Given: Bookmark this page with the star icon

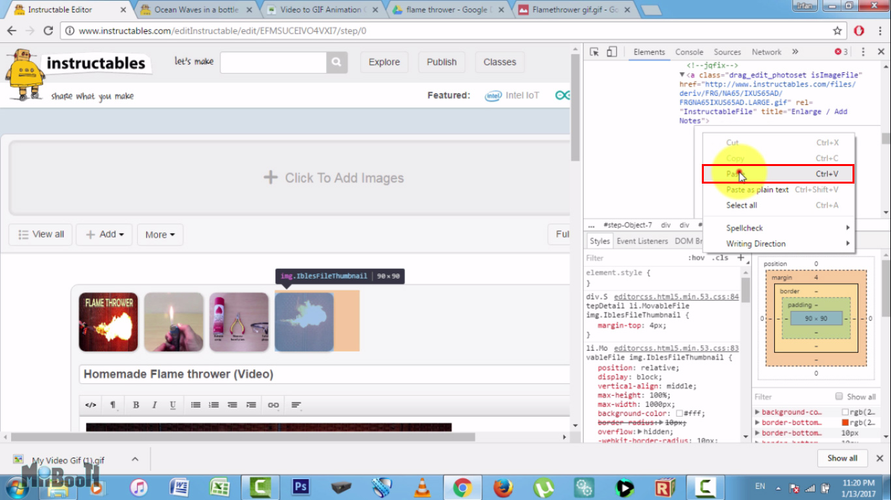Looking at the screenshot, I should (x=838, y=31).
